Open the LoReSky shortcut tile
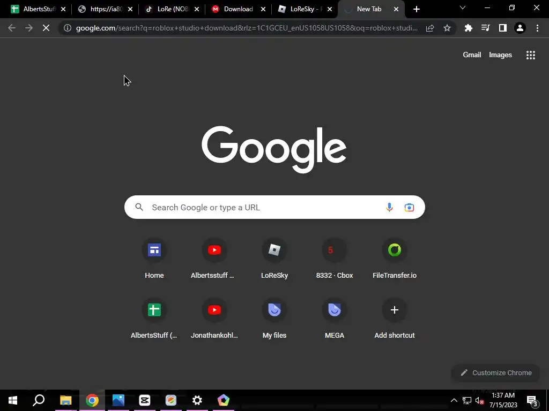Screen dimensions: 549x411 tap(274, 259)
